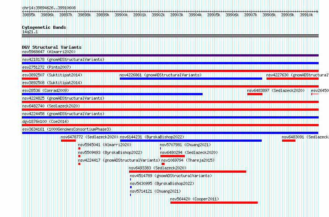Click chr14:39894626..39910608 coordinates text
The height and width of the screenshot is (217, 329).
point(49,8)
